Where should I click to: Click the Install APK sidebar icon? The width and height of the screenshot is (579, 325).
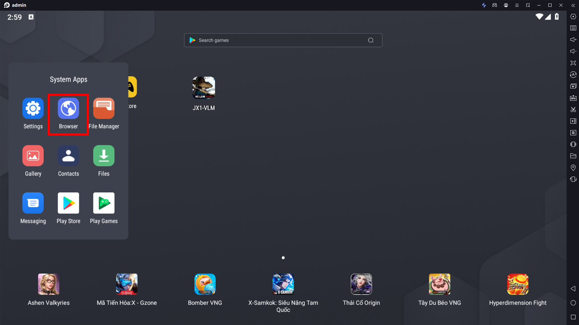click(573, 98)
